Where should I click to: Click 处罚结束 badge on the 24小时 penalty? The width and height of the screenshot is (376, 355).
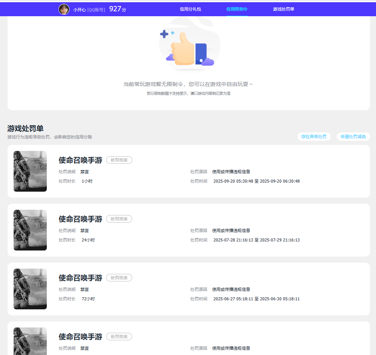point(119,219)
